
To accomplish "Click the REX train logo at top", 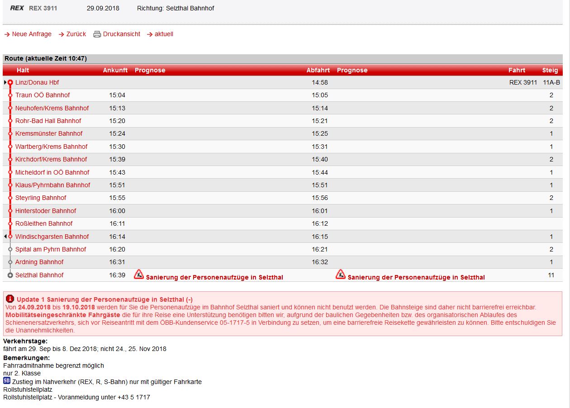I will 17,8.
